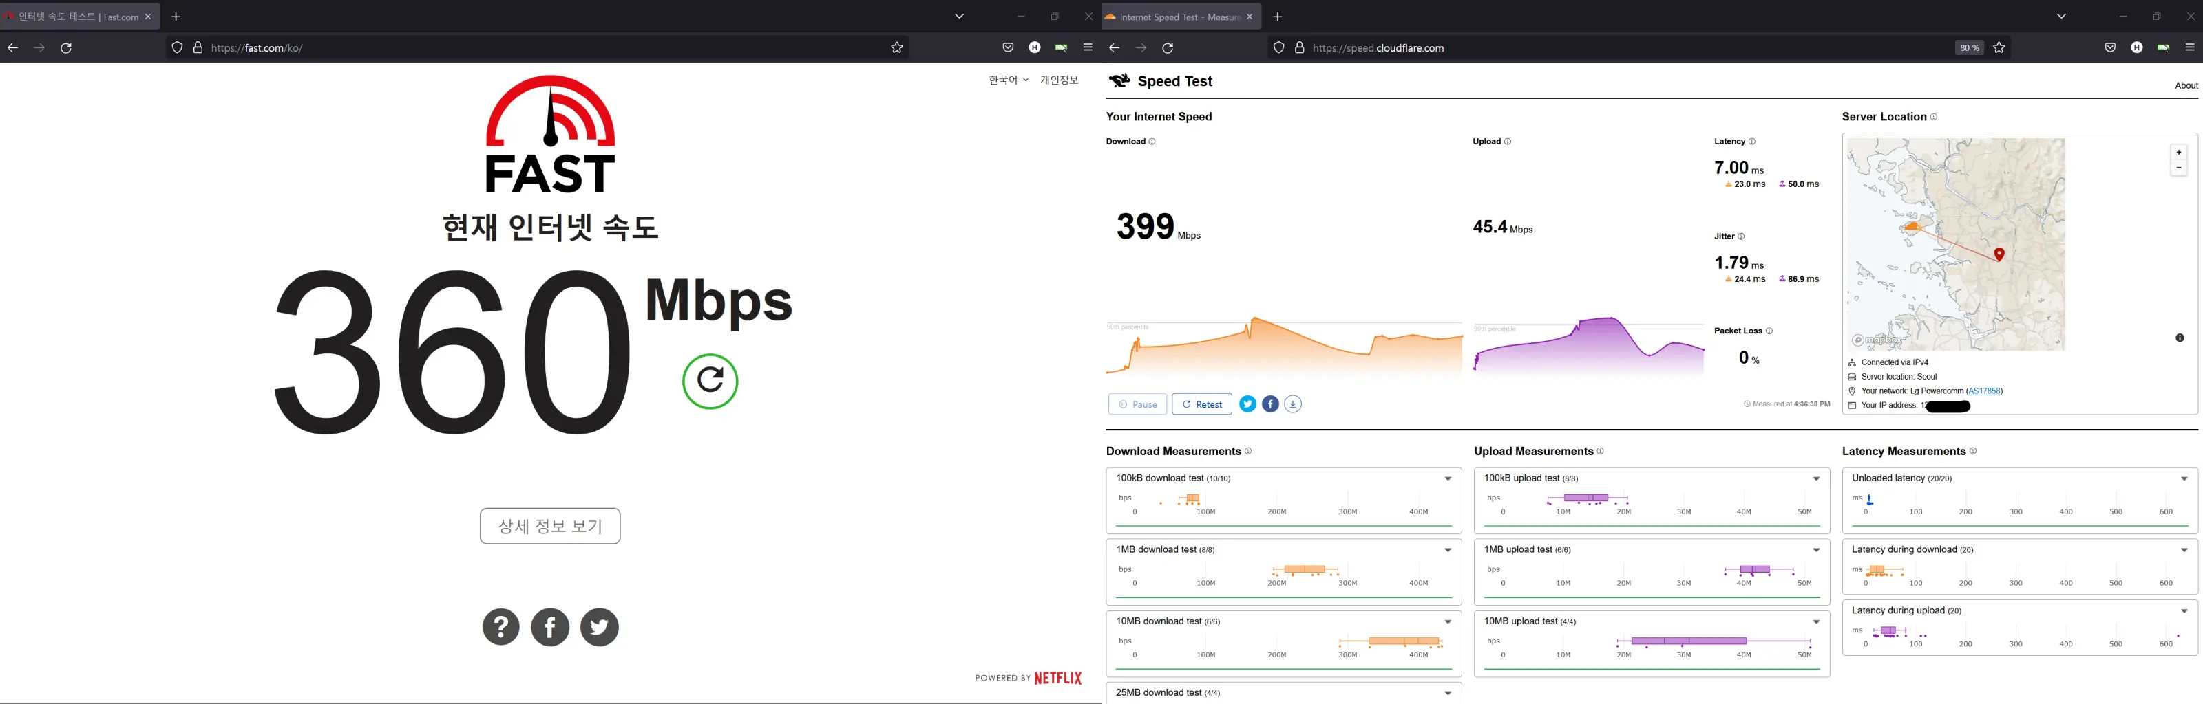Click Upload info icon in Cloudflare
The image size is (2203, 704).
[x=1508, y=142]
